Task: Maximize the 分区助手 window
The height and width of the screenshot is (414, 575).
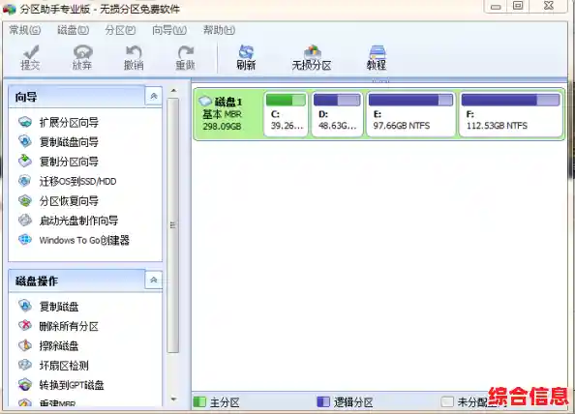Action: tap(518, 6)
